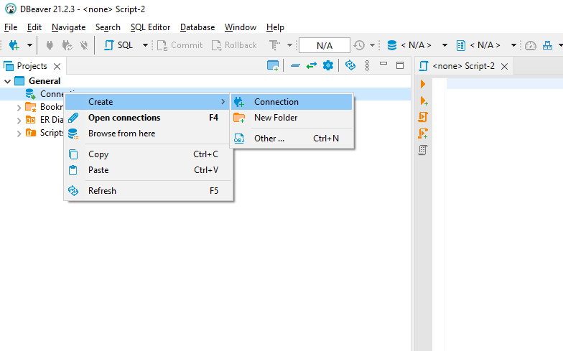
Task: Maximize the Projects panel
Action: pyautogui.click(x=400, y=65)
